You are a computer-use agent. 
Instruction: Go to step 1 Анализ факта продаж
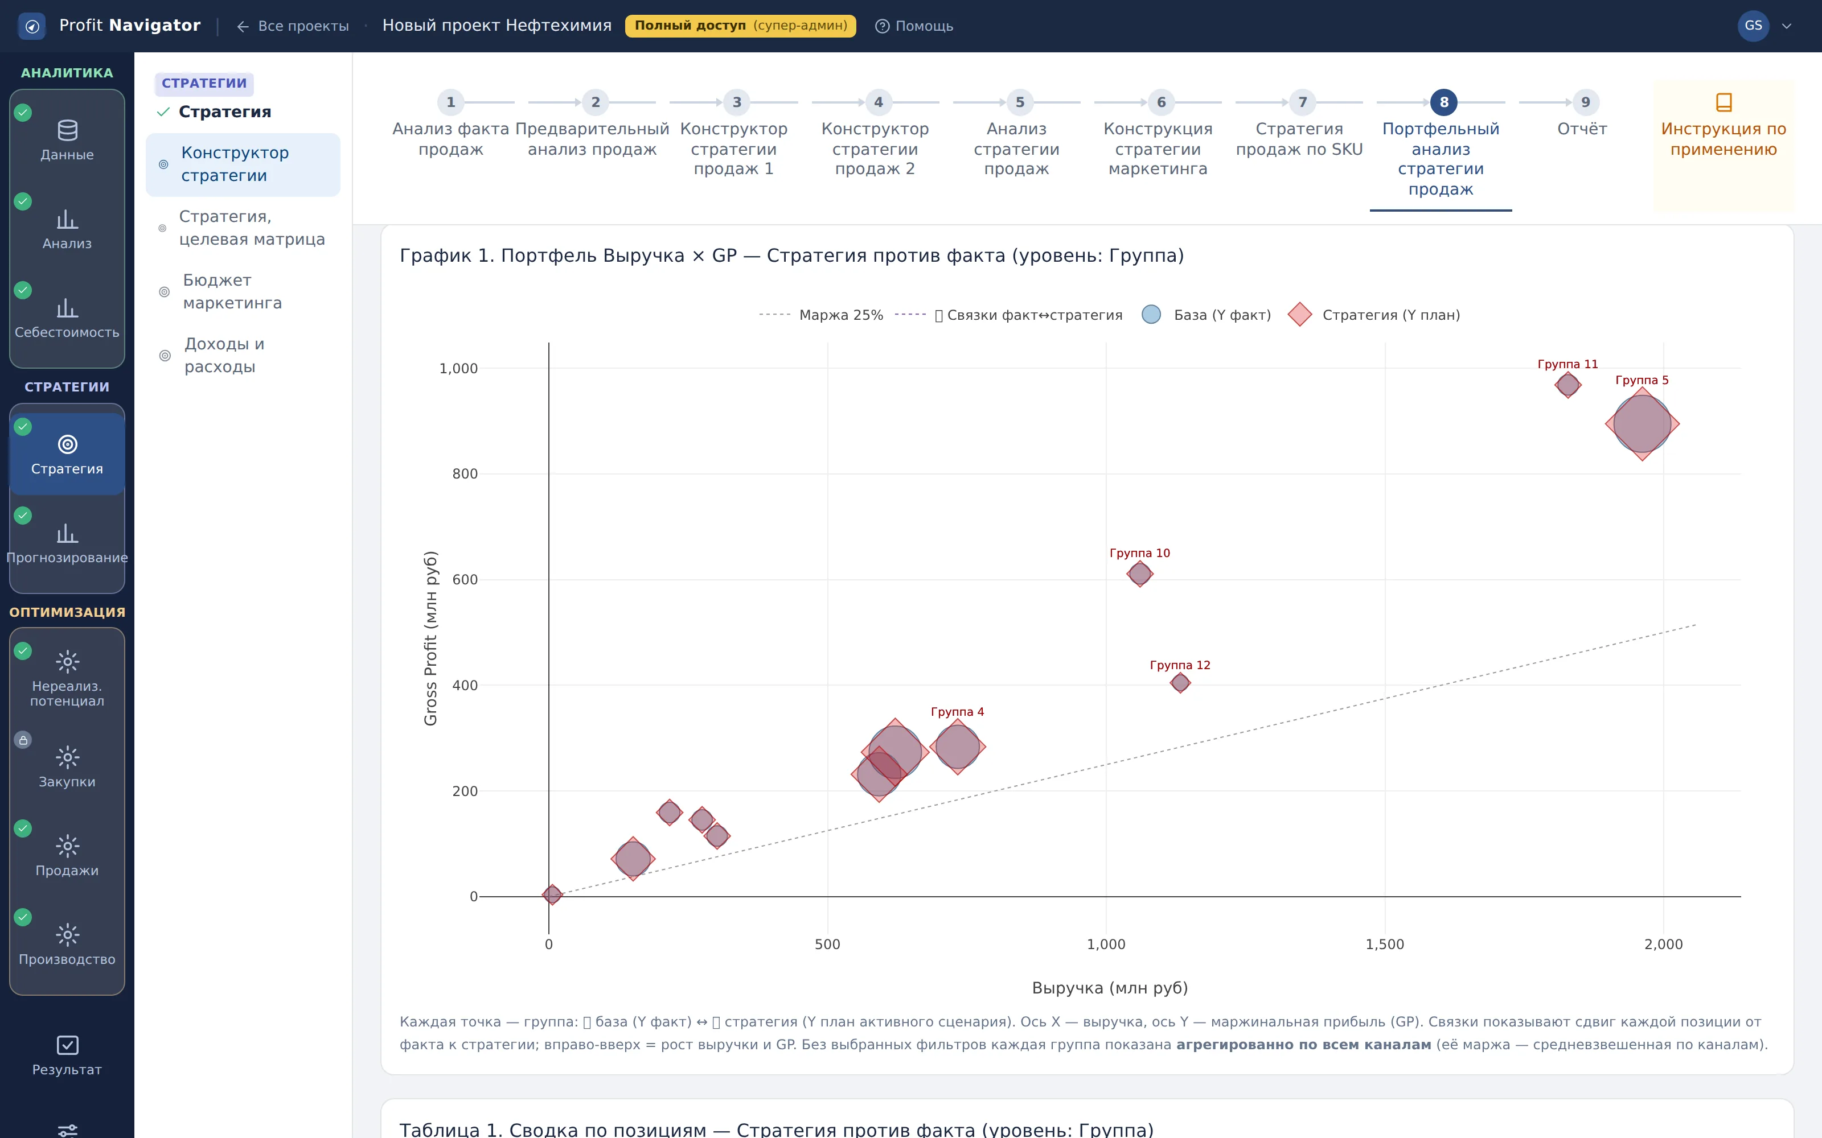pyautogui.click(x=450, y=124)
